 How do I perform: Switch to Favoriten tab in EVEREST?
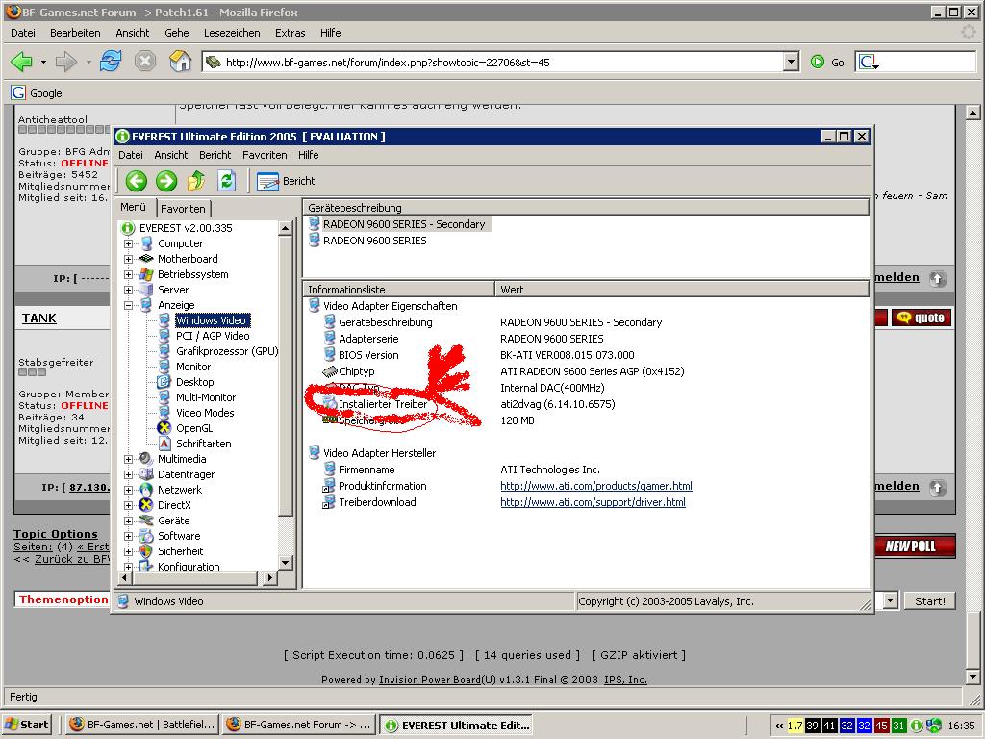[x=183, y=208]
